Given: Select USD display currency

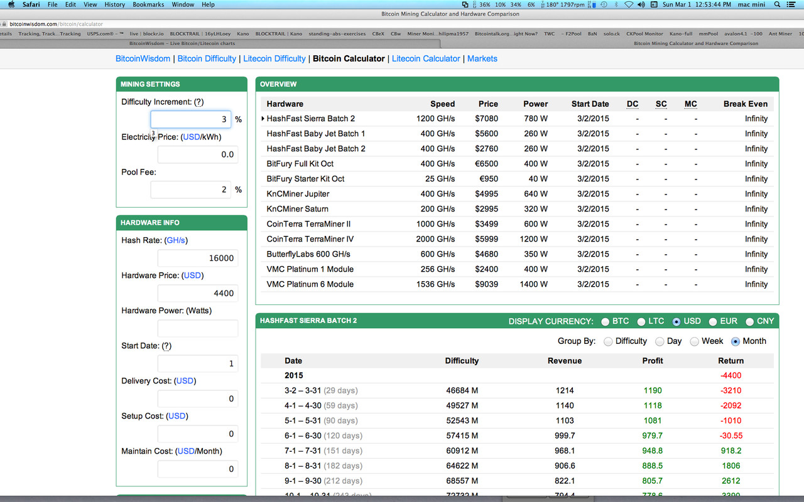Looking at the screenshot, I should tap(676, 321).
